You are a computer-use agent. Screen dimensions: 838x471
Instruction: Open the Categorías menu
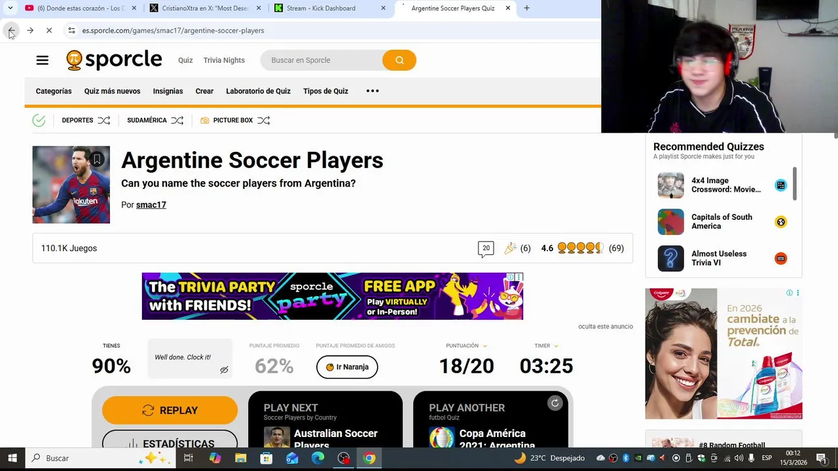(54, 91)
